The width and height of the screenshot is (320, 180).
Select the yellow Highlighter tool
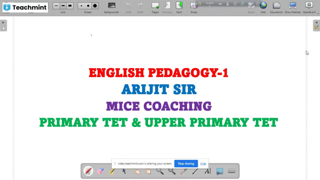112,171
